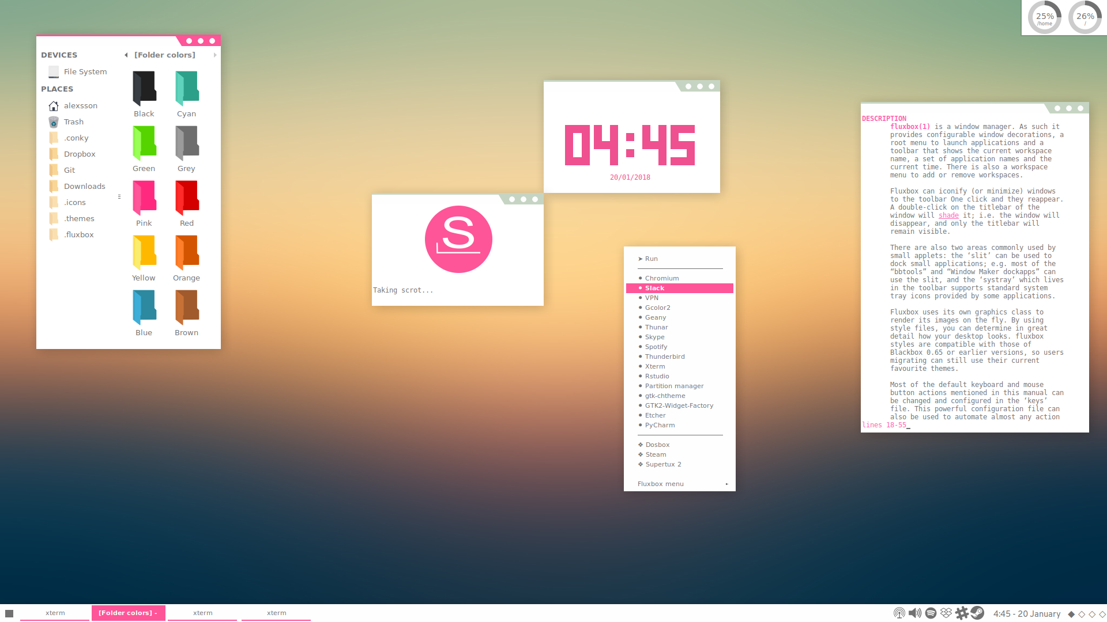1107x622 pixels.
Task: Click the network signal tray icon
Action: [x=899, y=613]
